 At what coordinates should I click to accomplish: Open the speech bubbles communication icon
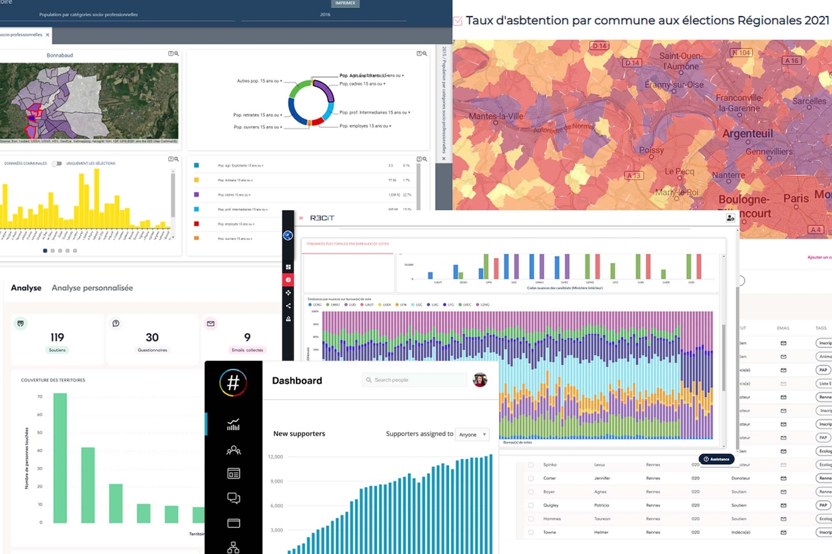pyautogui.click(x=234, y=498)
